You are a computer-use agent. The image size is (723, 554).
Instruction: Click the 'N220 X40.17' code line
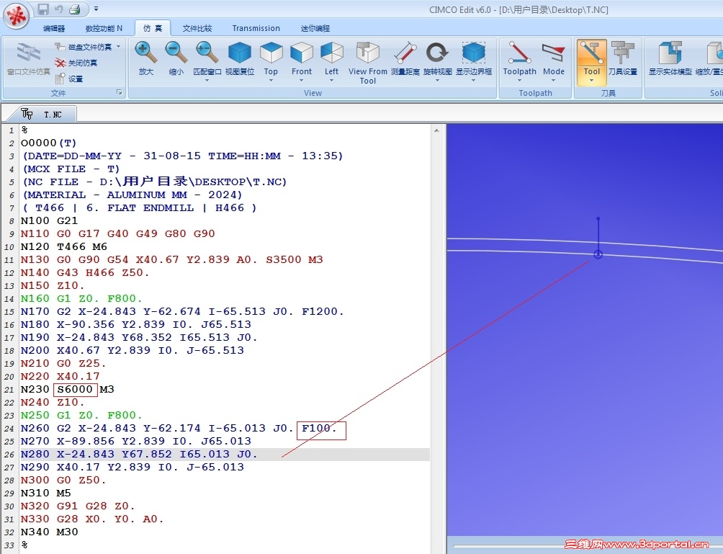point(60,376)
